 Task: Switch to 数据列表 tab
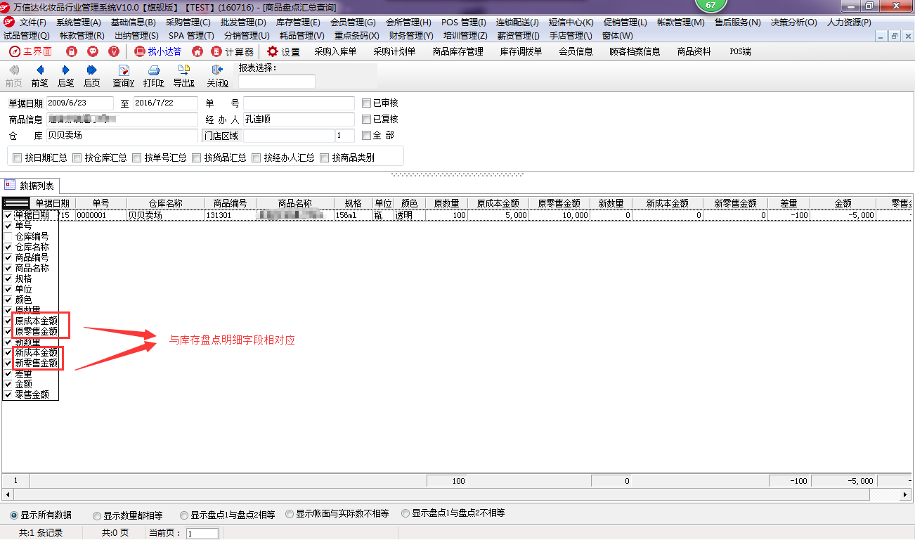click(x=30, y=185)
